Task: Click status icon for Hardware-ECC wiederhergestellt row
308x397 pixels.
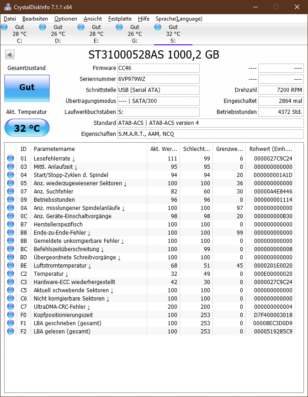Action: point(11,282)
